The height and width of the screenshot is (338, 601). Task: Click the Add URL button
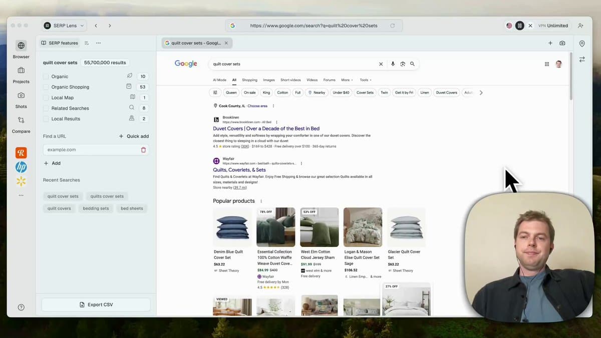point(52,163)
